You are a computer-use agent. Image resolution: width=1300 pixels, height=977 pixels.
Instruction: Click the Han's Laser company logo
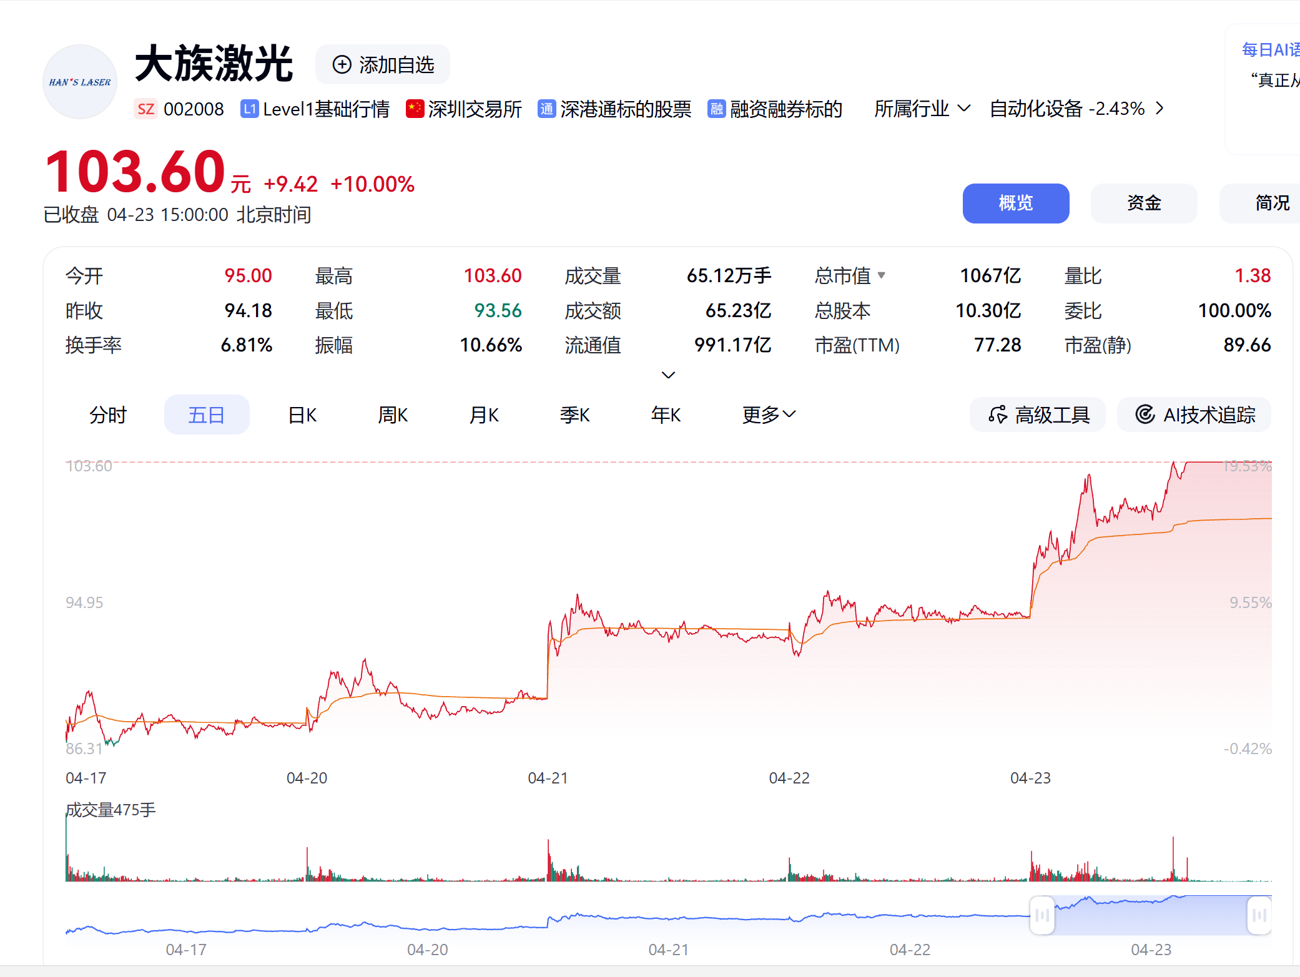point(80,82)
